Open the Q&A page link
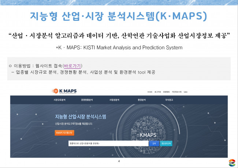The height and width of the screenshot is (168, 238). pos(186,92)
